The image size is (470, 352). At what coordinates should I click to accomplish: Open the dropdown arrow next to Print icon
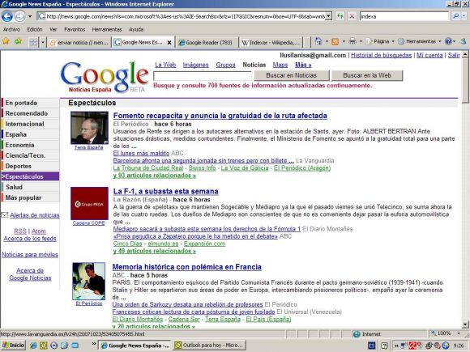(361, 41)
